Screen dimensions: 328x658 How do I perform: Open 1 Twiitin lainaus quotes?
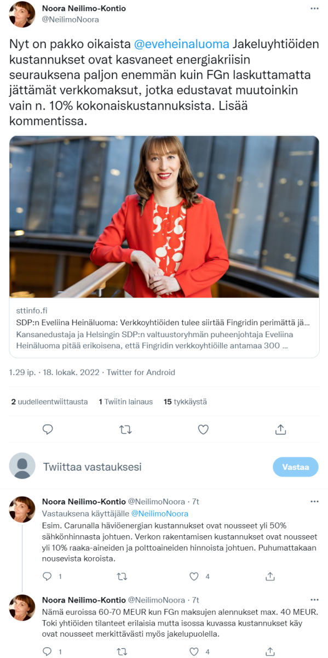pyautogui.click(x=126, y=402)
